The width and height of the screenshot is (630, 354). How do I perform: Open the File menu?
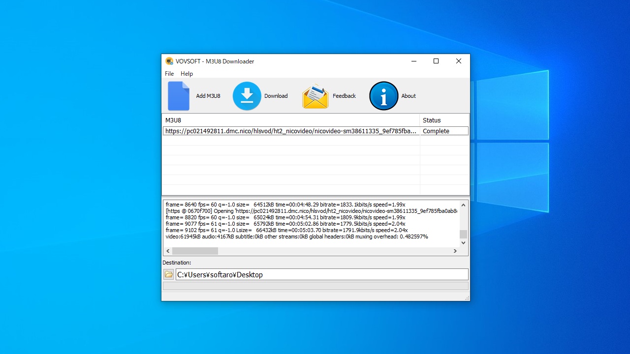[x=169, y=74]
